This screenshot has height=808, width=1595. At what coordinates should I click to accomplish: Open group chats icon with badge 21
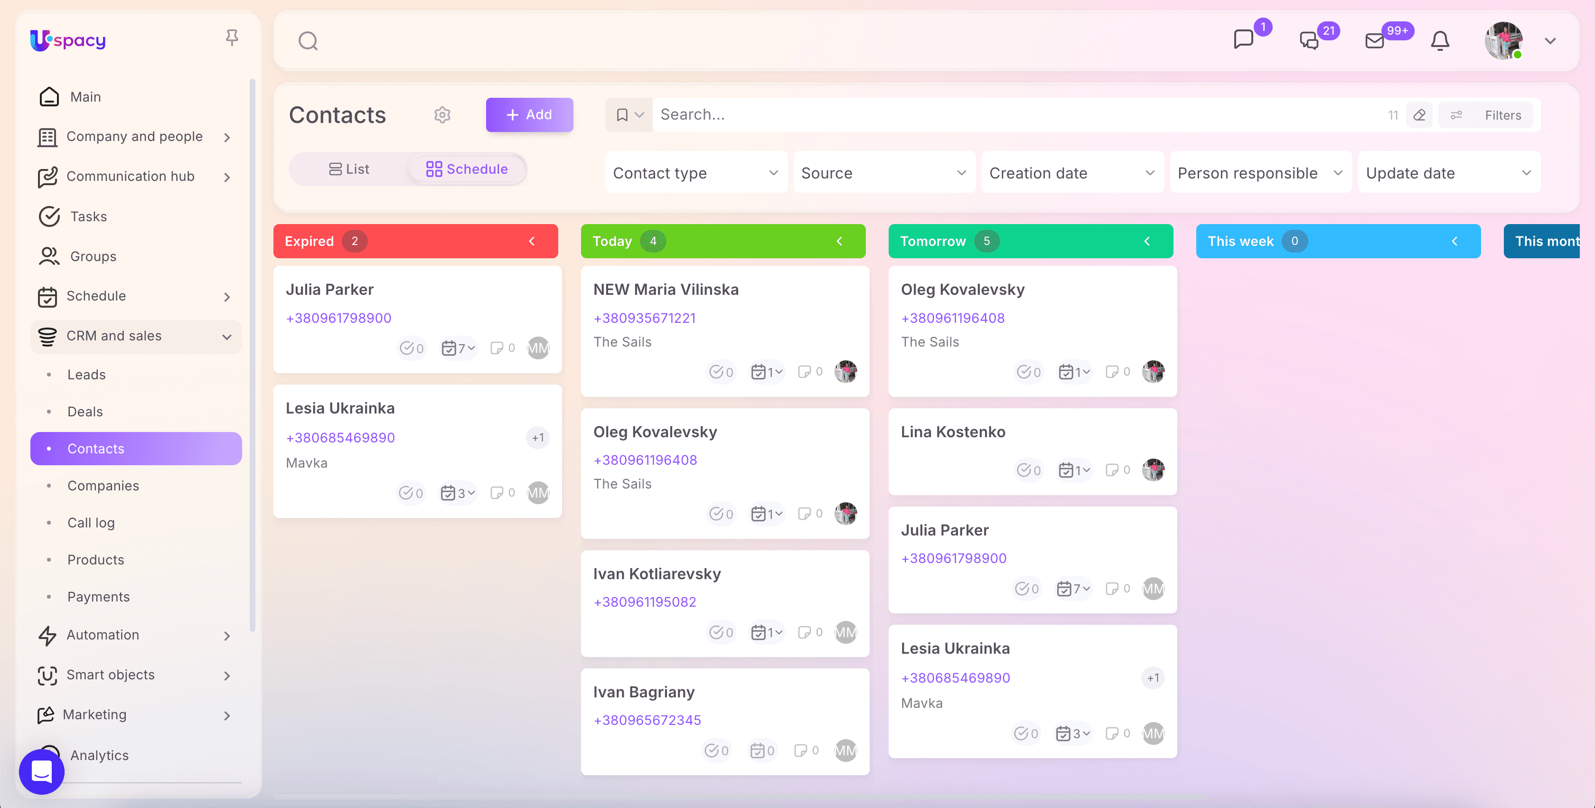[x=1309, y=41]
